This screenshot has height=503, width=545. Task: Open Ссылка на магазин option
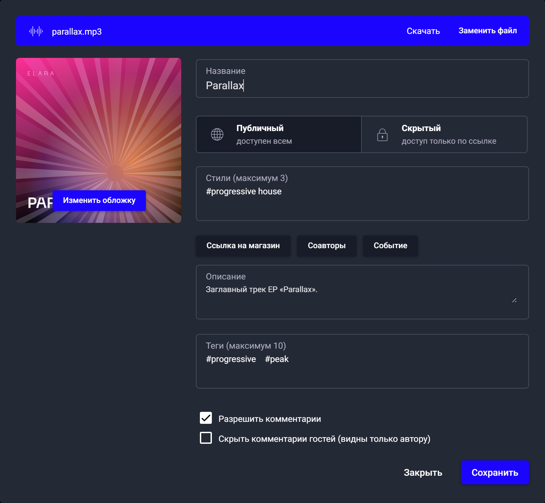pyautogui.click(x=243, y=246)
